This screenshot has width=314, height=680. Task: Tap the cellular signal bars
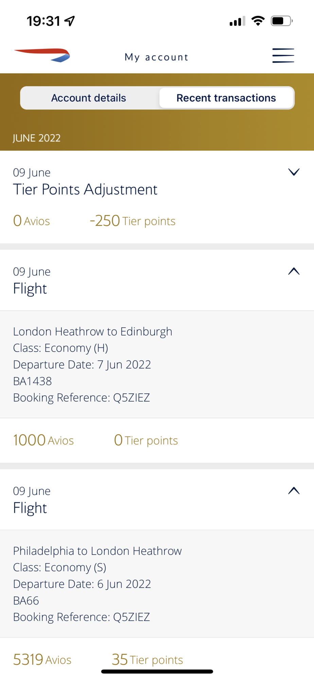point(237,21)
